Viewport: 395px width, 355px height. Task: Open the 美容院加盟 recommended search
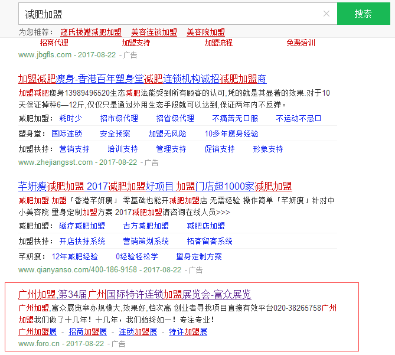205,32
